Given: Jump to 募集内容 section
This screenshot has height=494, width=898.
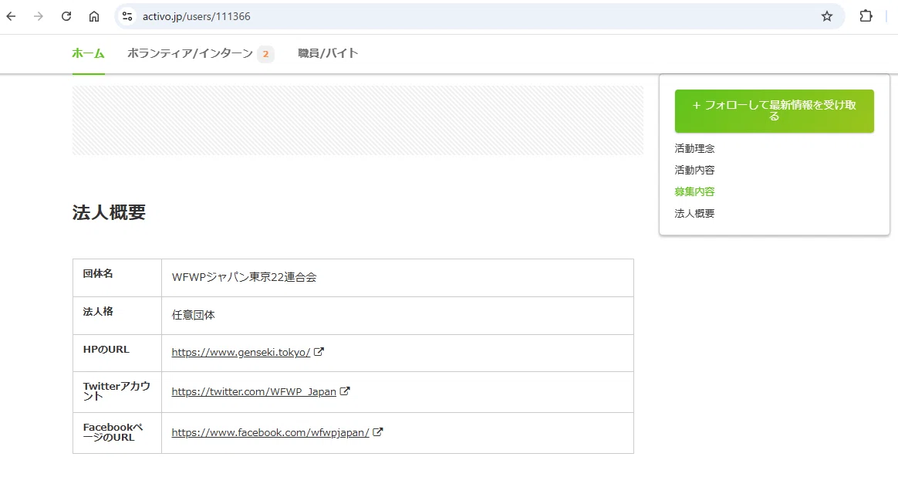Looking at the screenshot, I should coord(694,192).
